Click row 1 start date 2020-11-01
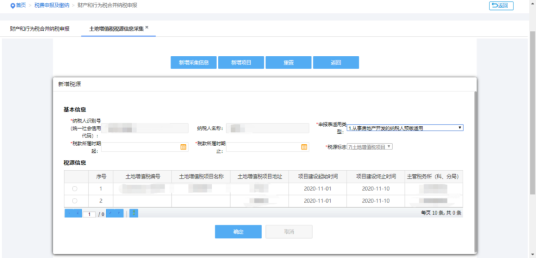The height and width of the screenshot is (258, 536). click(317, 189)
